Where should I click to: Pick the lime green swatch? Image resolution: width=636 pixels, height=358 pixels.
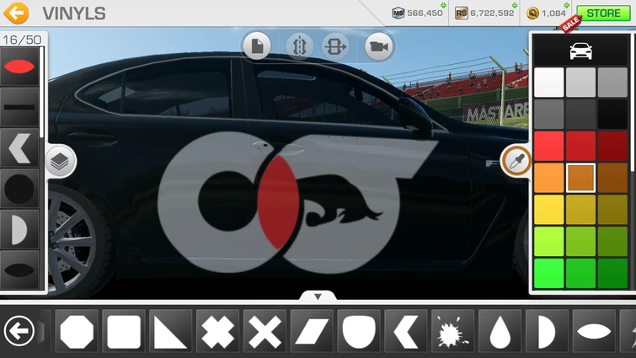[548, 241]
